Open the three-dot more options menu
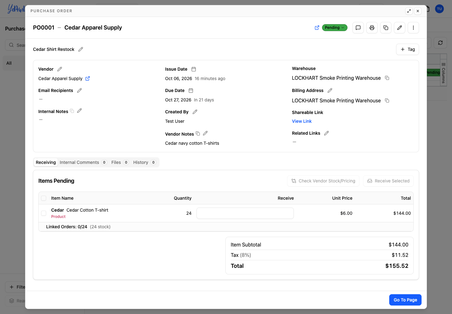The image size is (452, 314). point(413,28)
